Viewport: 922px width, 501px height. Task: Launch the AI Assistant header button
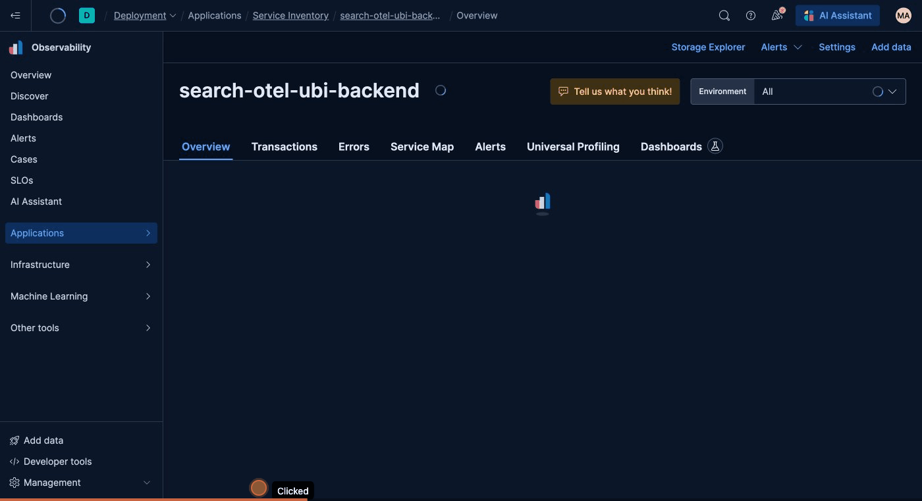pos(838,15)
